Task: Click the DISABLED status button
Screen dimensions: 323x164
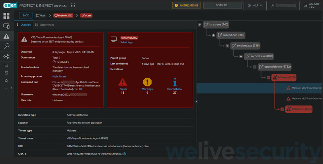Action: tap(222, 5)
